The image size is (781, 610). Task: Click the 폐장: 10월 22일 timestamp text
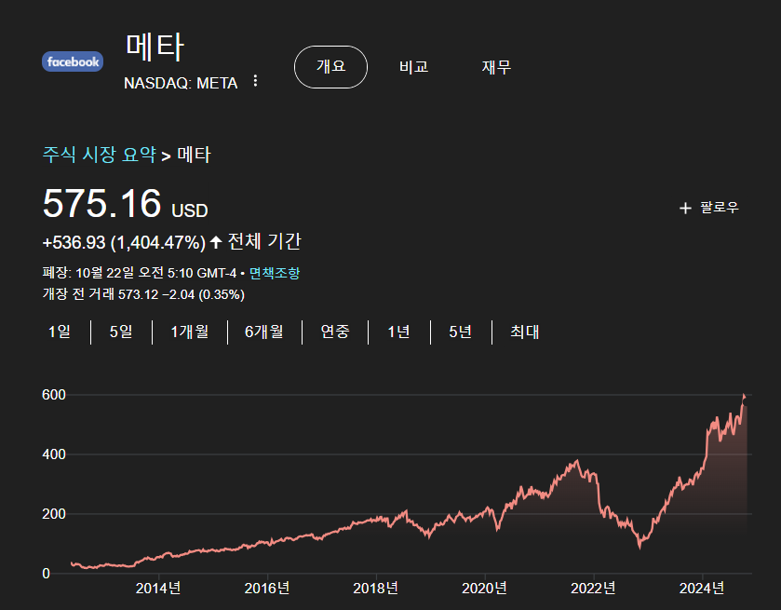[140, 273]
